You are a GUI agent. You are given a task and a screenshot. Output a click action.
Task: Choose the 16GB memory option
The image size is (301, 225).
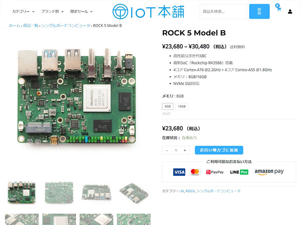coord(182,106)
